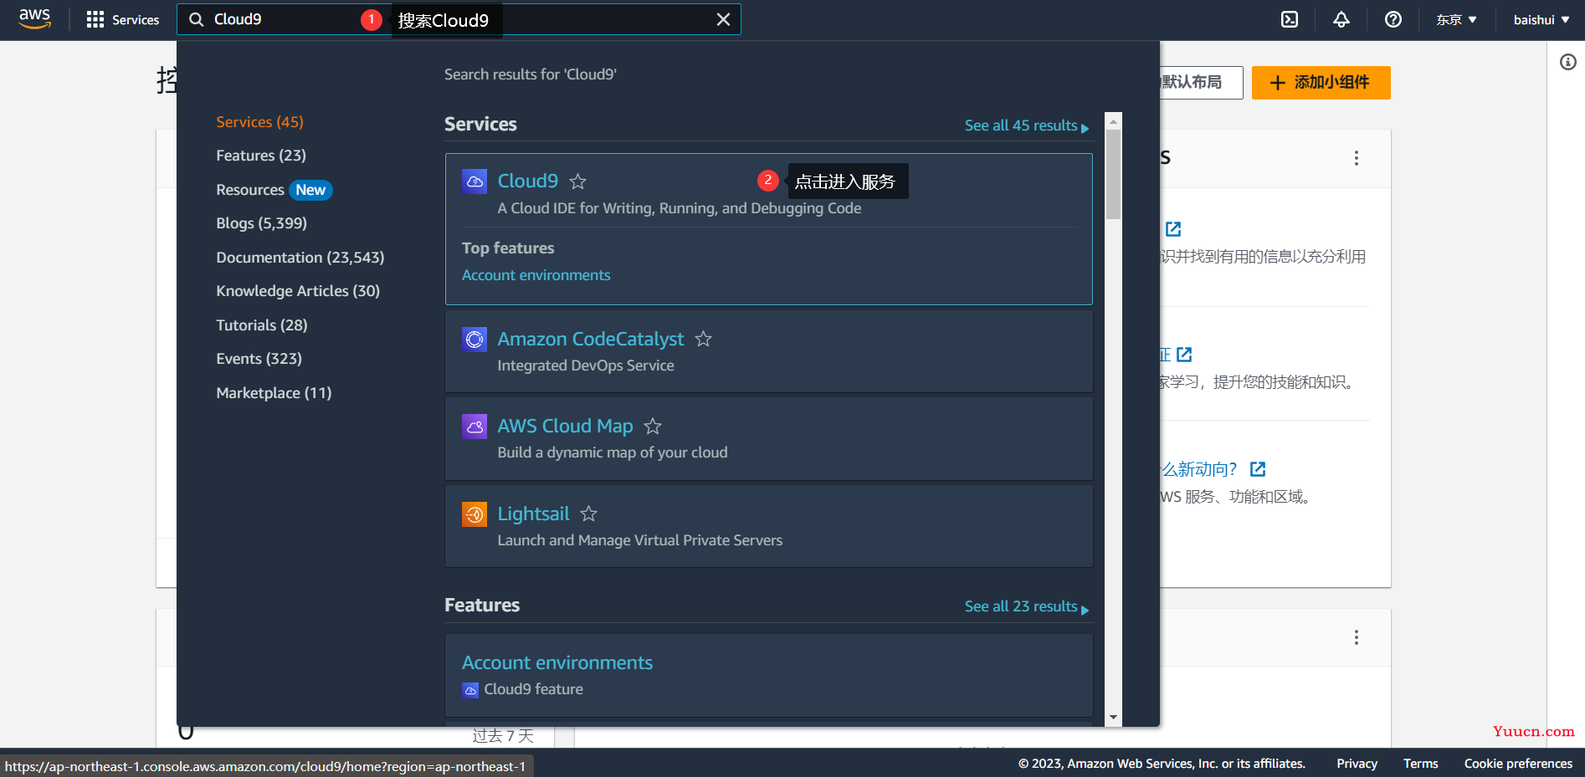Open the Amazon CodeCatalyst link
Viewport: 1585px width, 777px height.
[591, 339]
